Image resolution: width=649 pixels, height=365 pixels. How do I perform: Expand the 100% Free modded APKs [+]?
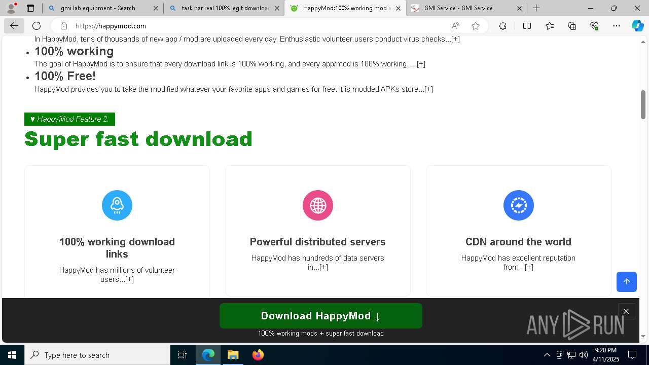pos(428,89)
